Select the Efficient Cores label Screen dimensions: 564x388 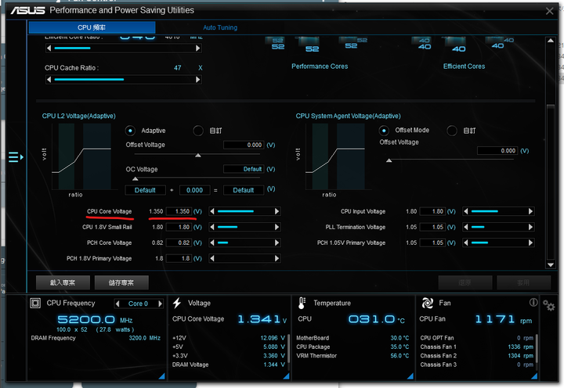[464, 66]
